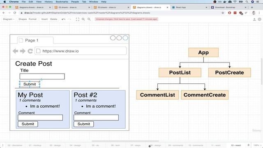Viewport: 263px width, 148px height.
Task: Switch to the React App browser tab
Action: [x=189, y=7]
